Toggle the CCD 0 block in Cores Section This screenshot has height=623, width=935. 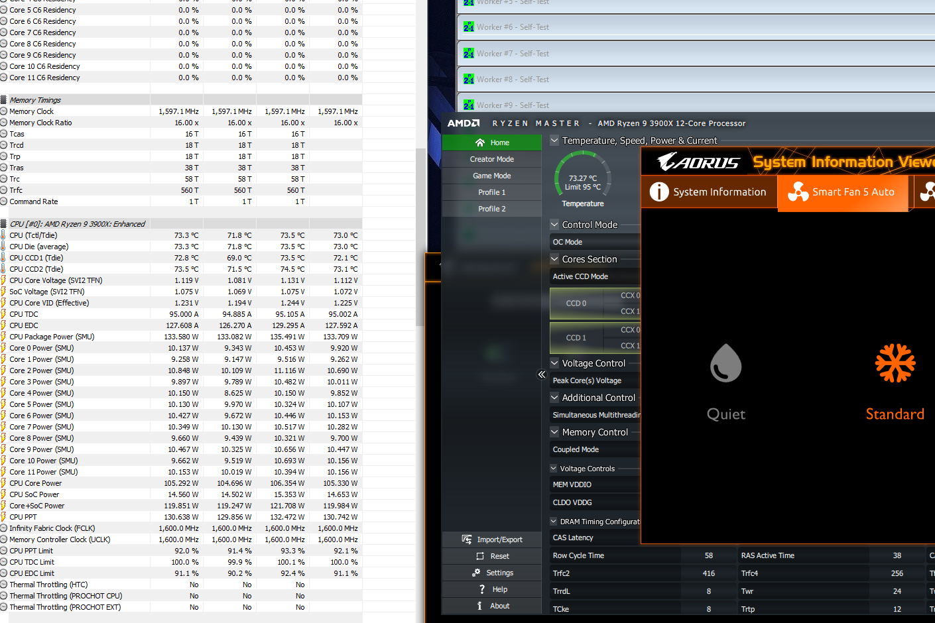point(576,304)
